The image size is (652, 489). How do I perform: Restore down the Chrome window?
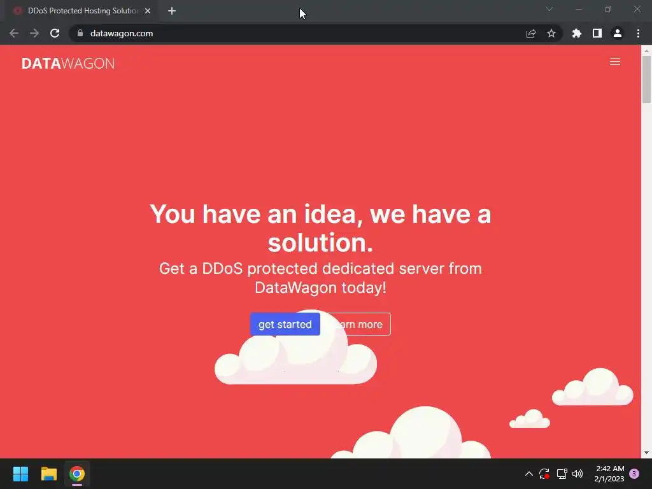[608, 9]
